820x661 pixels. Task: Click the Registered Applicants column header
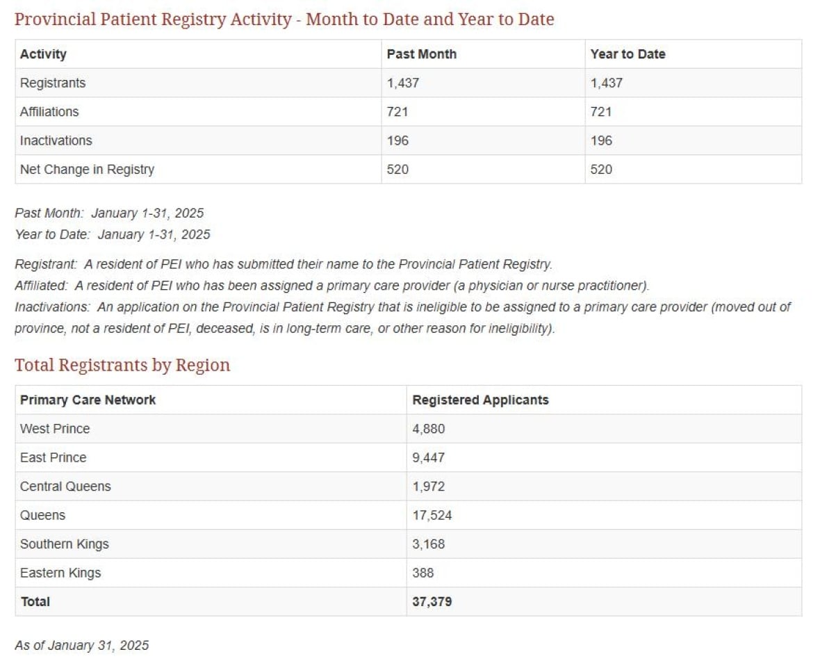[480, 400]
